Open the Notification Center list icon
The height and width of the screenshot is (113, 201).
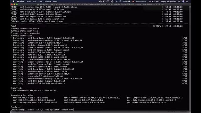click(187, 1)
